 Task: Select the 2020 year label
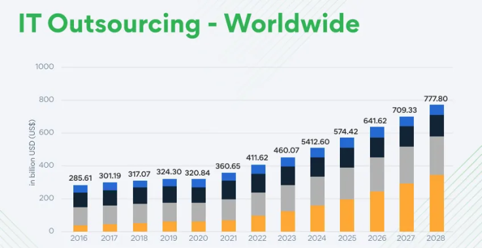pos(198,238)
